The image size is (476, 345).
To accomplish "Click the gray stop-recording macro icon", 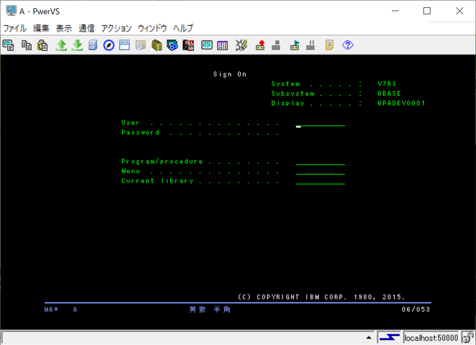I will 276,45.
